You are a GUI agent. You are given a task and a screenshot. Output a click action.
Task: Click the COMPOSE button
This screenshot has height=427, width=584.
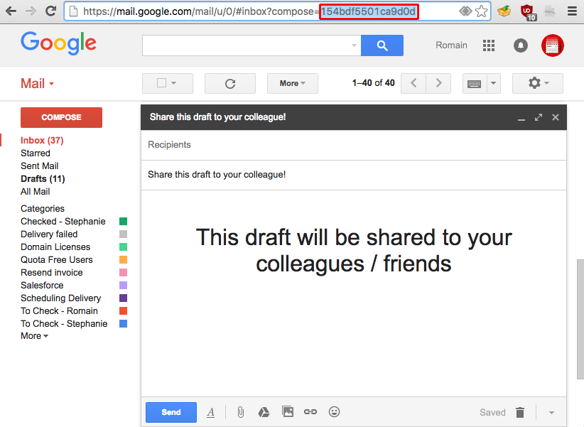(61, 117)
